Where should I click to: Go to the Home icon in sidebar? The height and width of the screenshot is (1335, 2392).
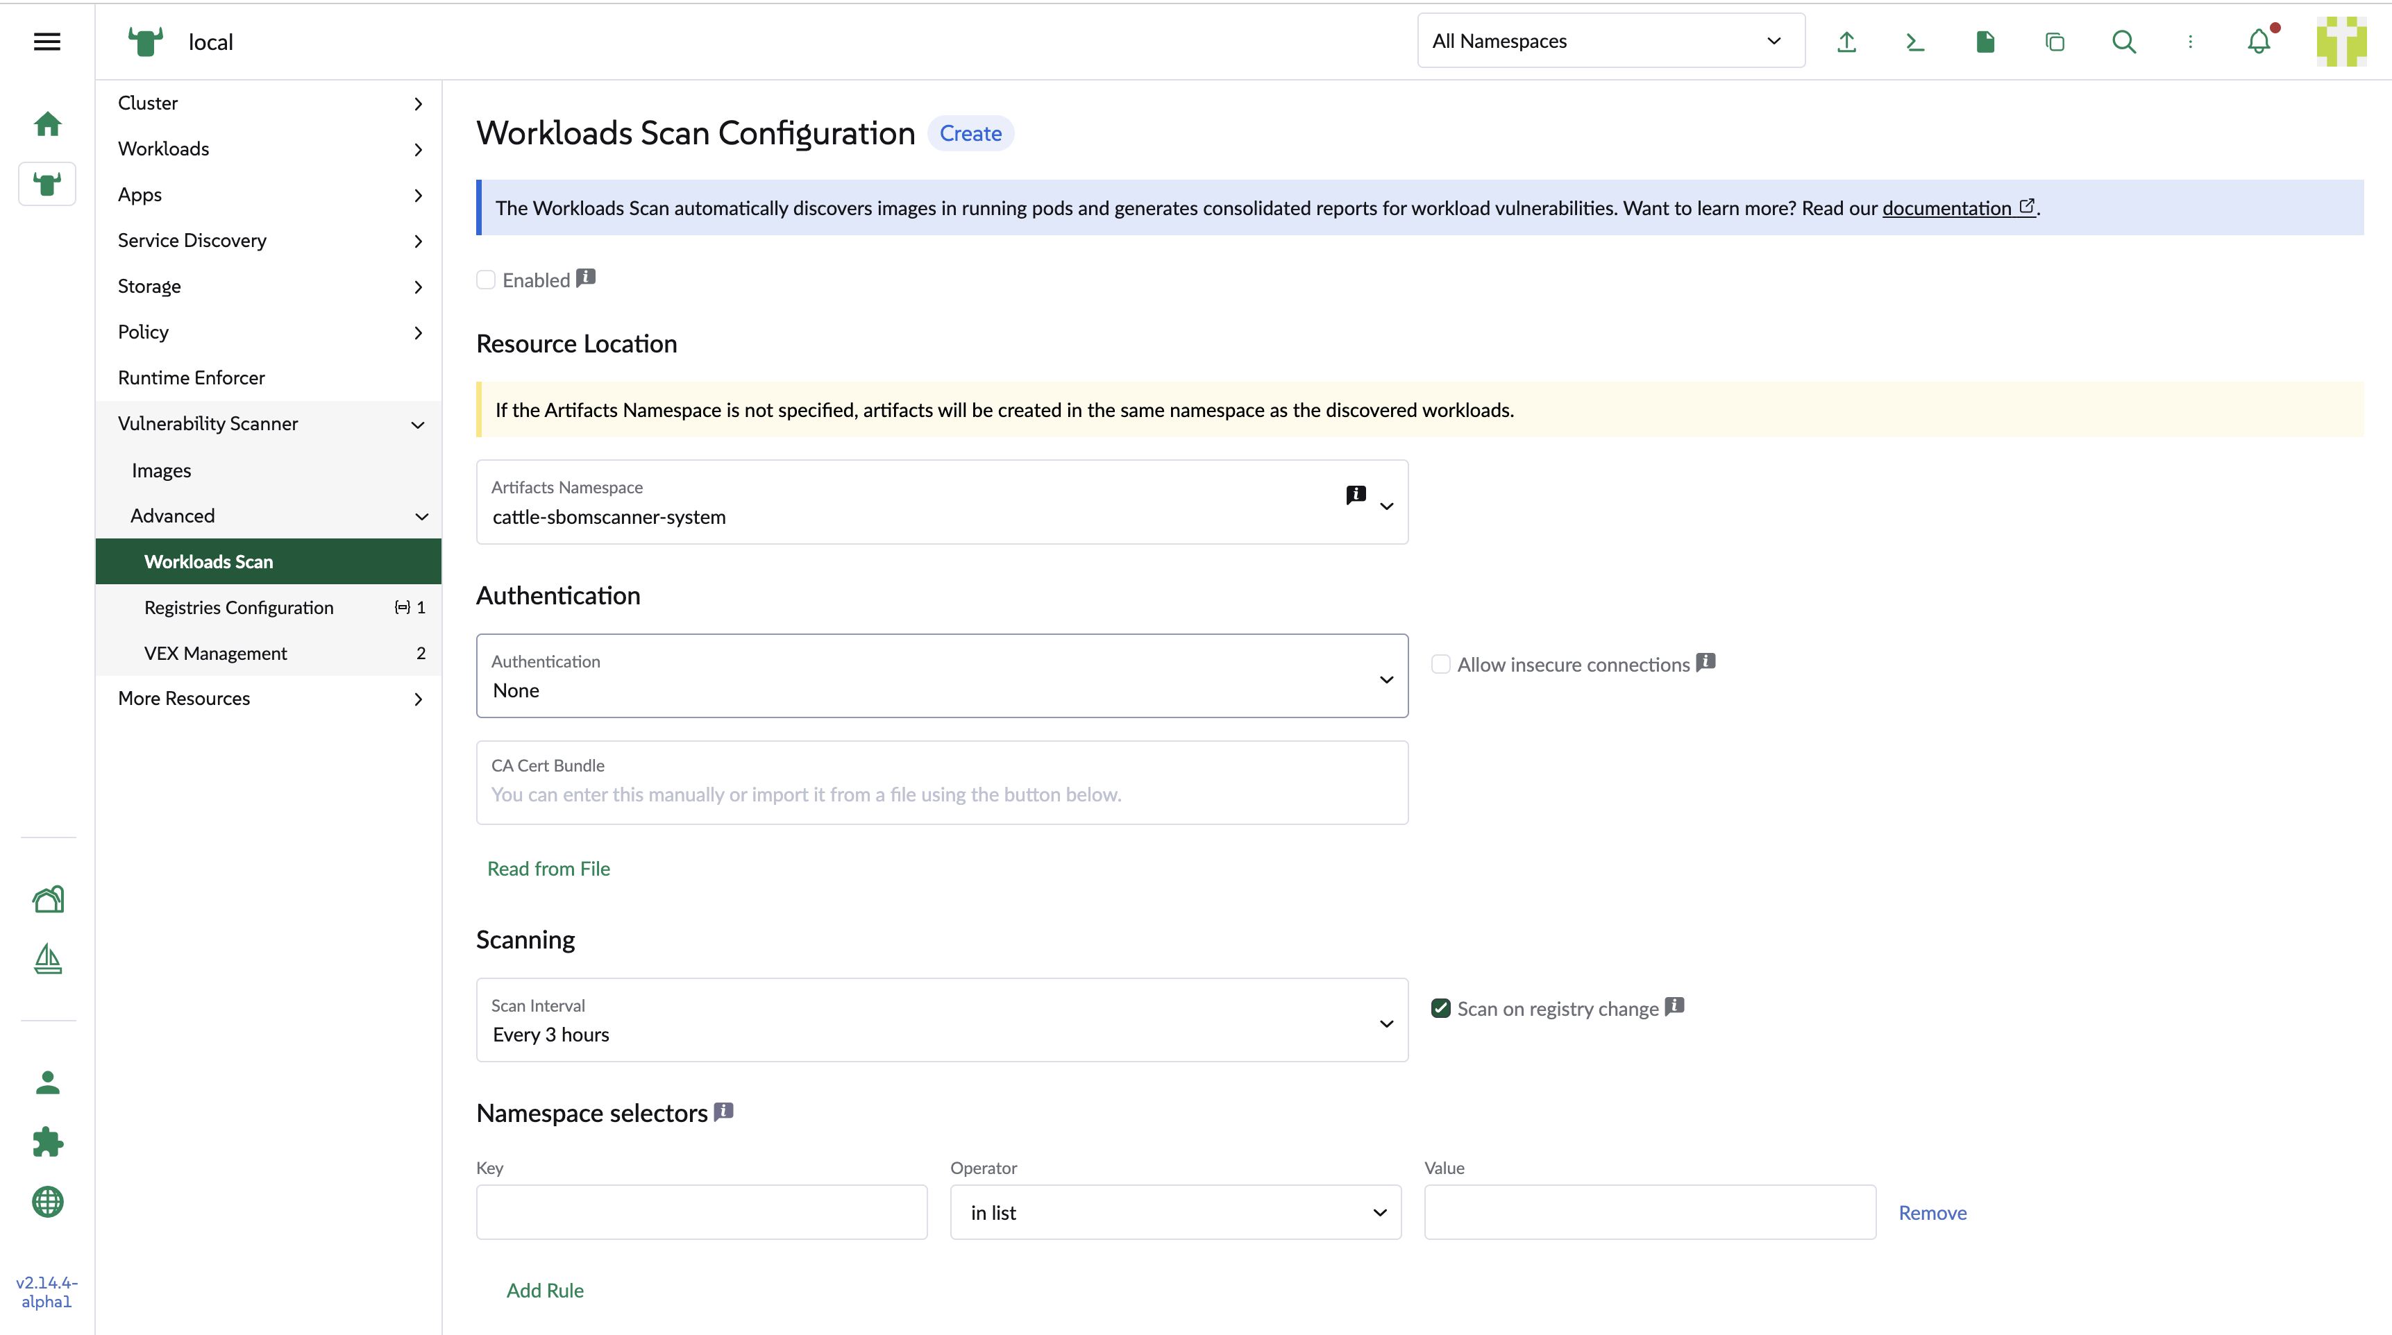point(47,124)
